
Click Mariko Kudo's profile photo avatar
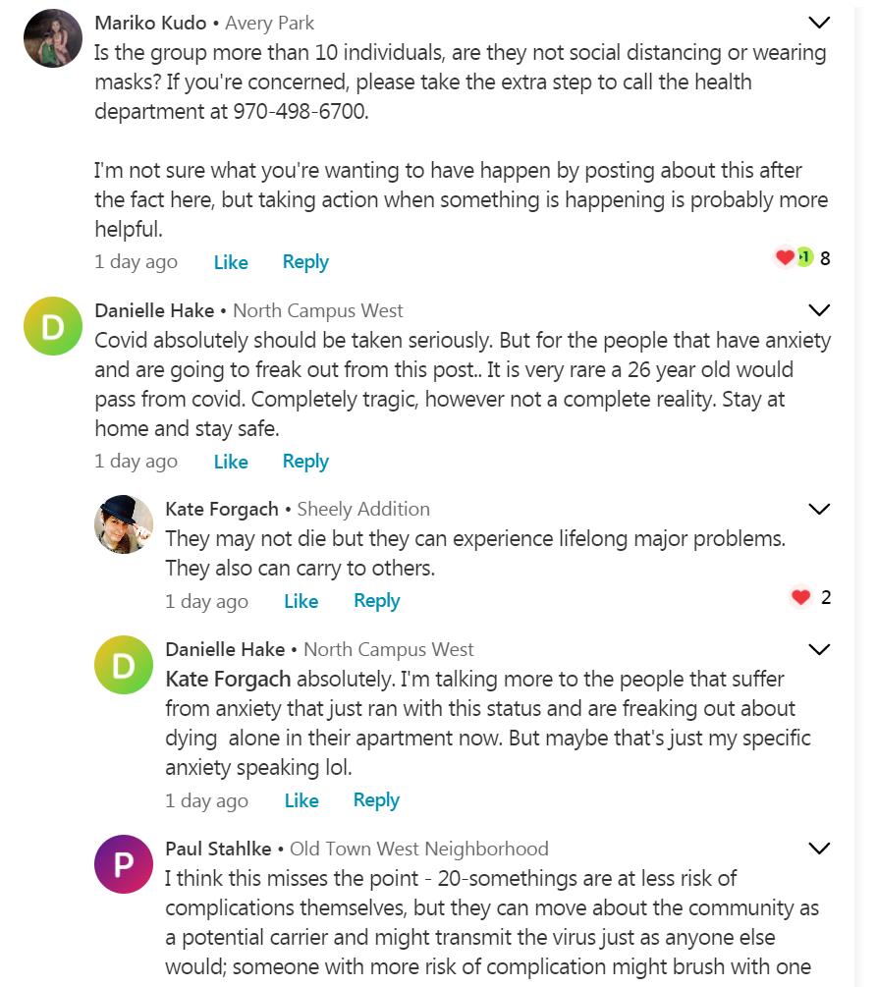click(x=53, y=39)
